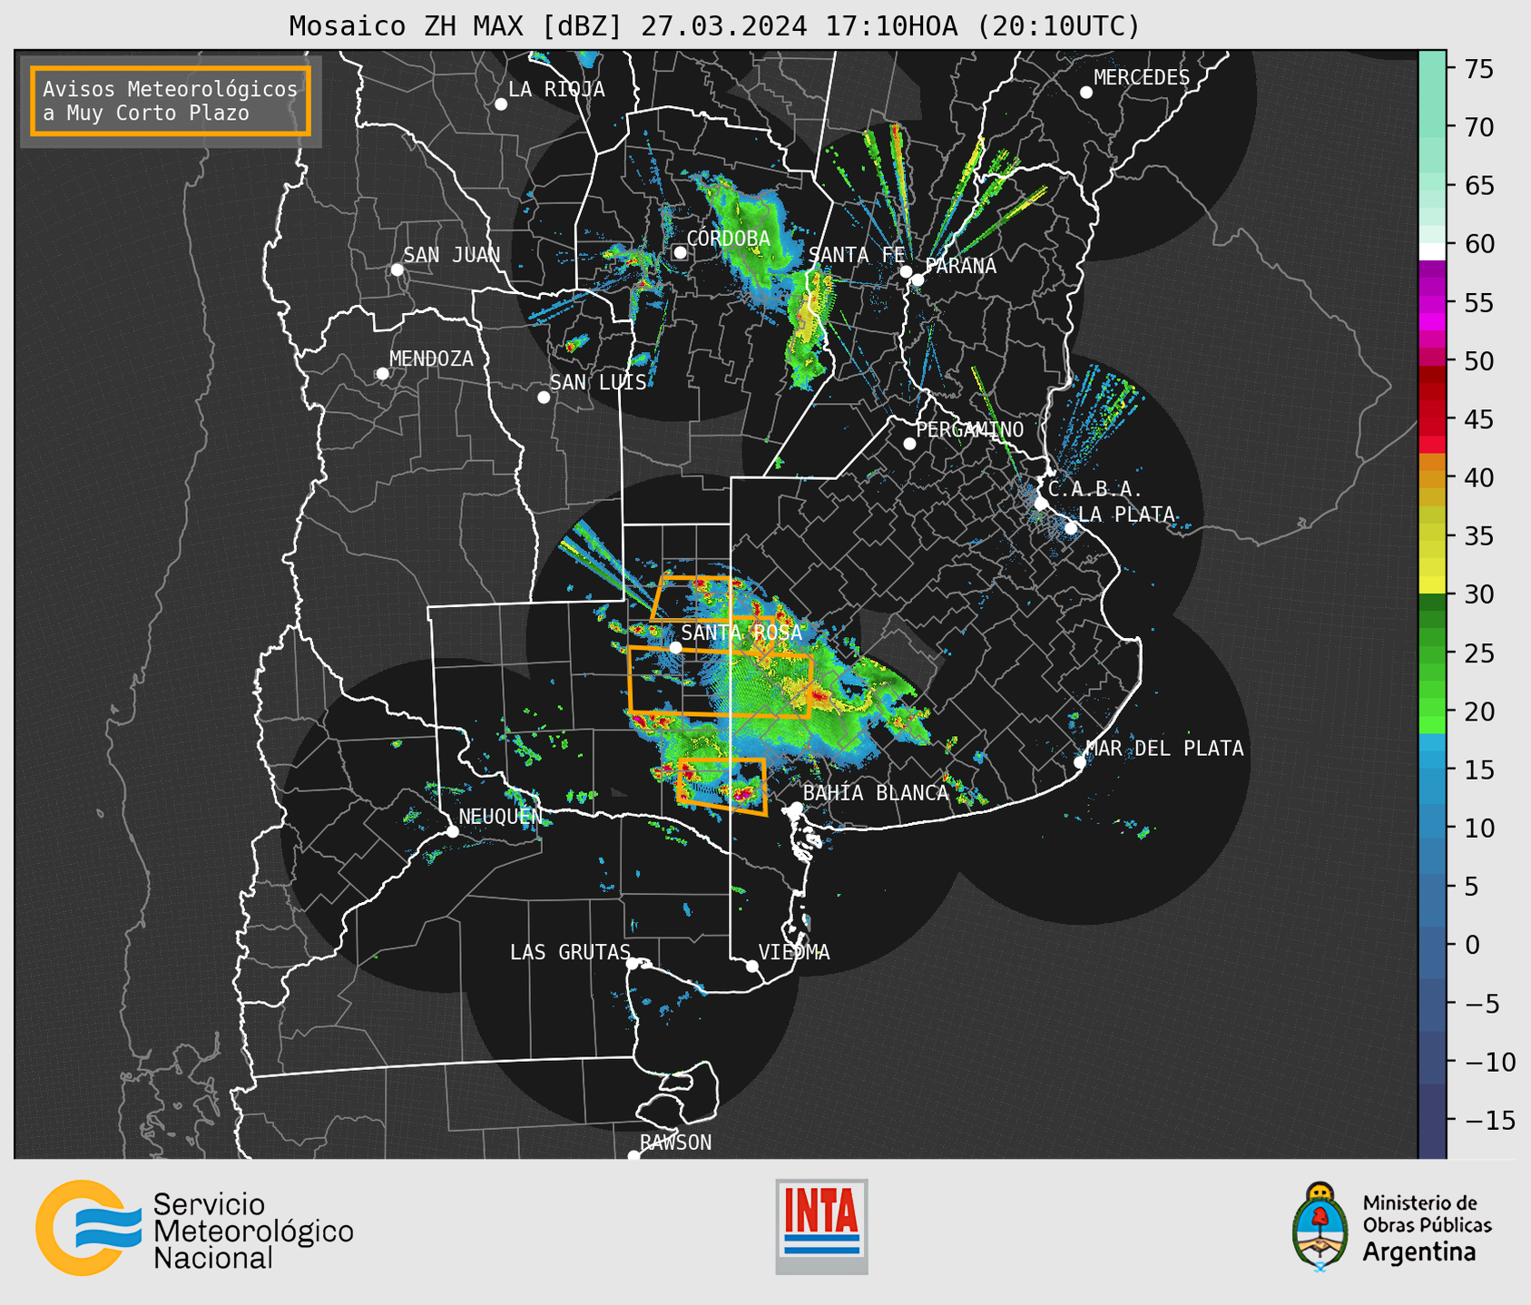Click the SANTA FE city label
This screenshot has height=1305, width=1531.
pyautogui.click(x=857, y=255)
